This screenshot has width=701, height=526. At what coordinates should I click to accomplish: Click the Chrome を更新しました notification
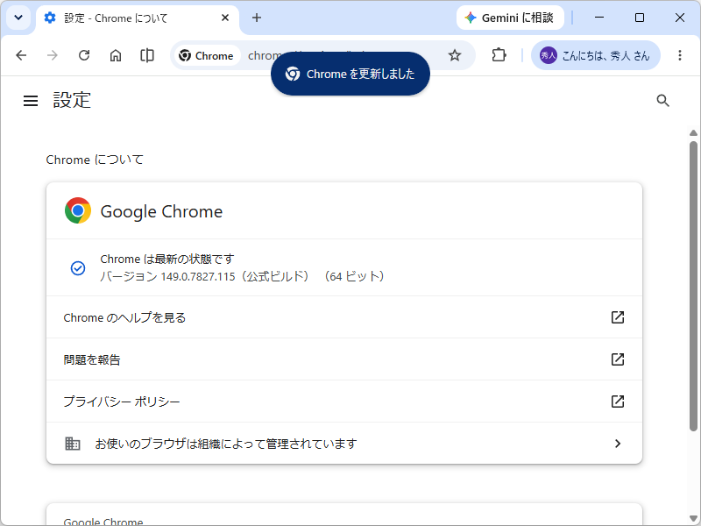[x=350, y=74]
